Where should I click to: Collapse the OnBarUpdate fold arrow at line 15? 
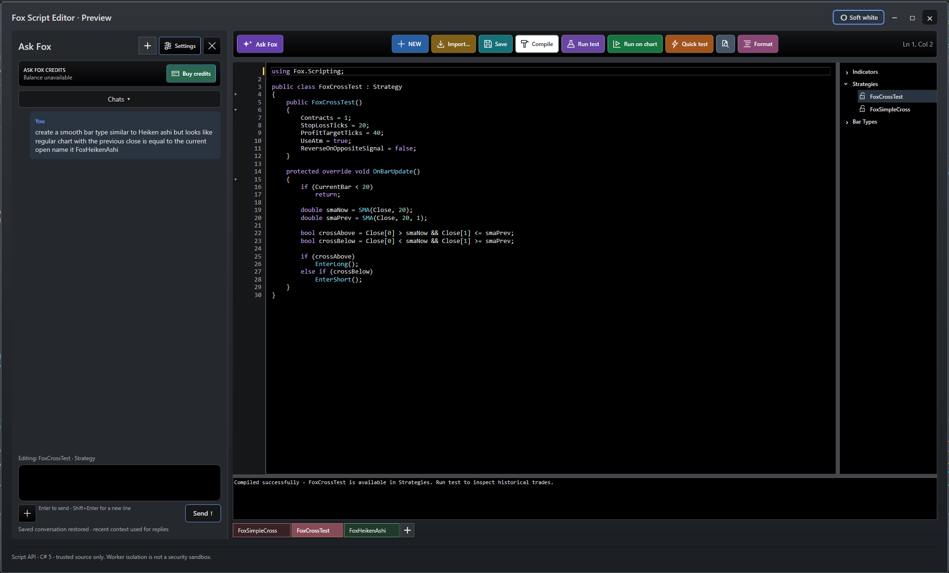(x=236, y=180)
